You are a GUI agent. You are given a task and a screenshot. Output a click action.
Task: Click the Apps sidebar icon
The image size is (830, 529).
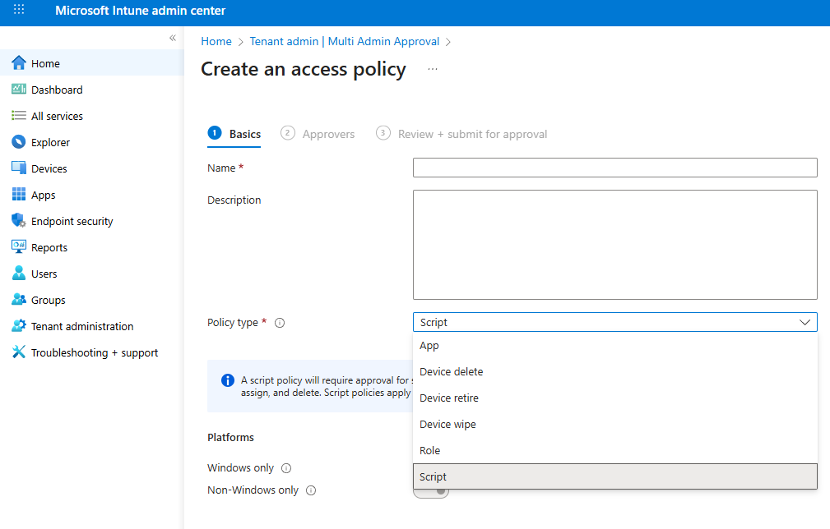tap(18, 194)
